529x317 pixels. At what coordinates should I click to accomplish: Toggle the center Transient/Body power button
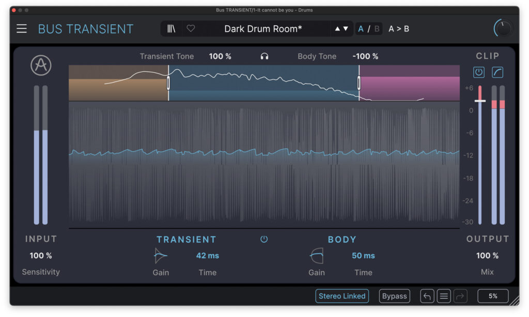(x=264, y=239)
